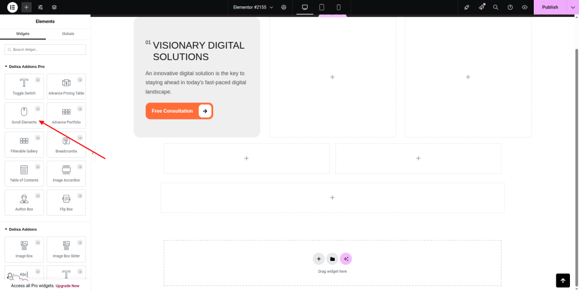579x292 pixels.
Task: Open the template library folder button
Action: (332, 259)
